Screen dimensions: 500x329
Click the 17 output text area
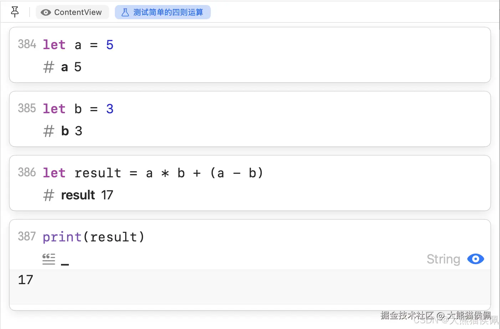(x=250, y=287)
